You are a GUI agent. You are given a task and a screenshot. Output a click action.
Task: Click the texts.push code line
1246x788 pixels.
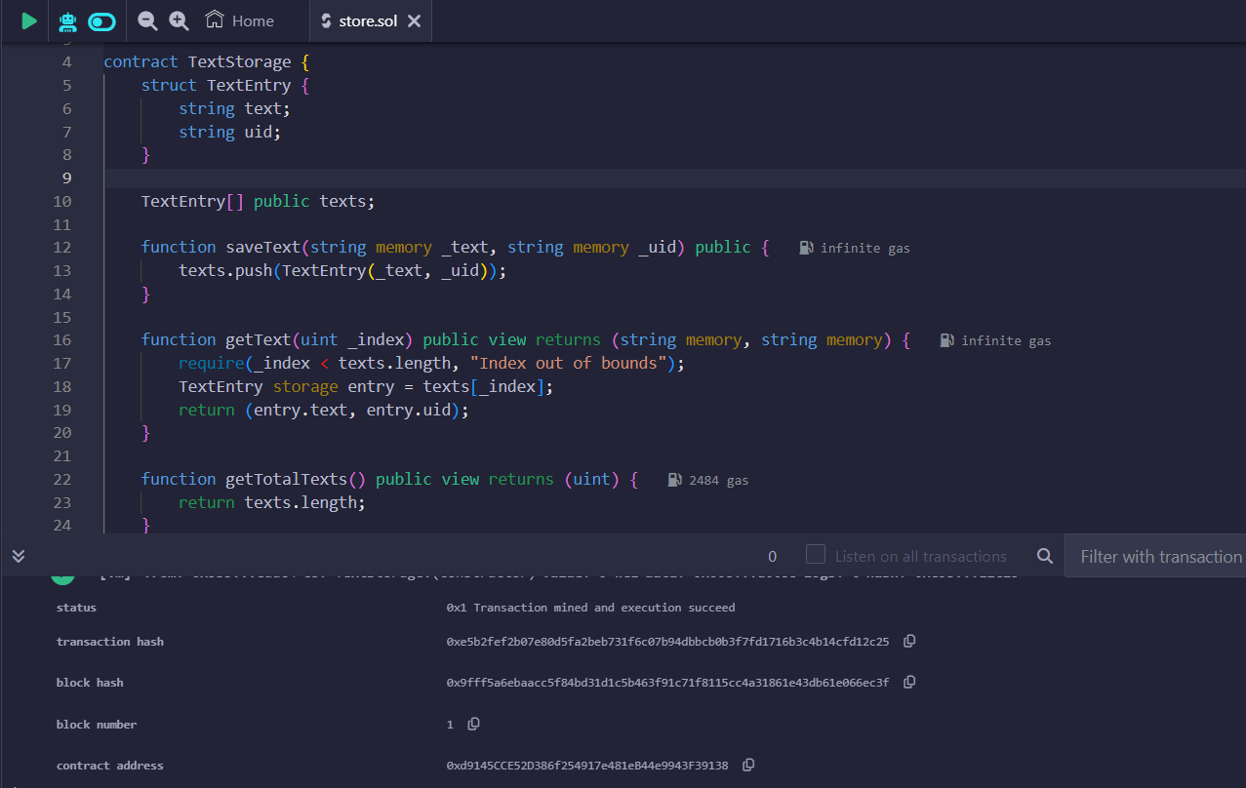tap(342, 270)
